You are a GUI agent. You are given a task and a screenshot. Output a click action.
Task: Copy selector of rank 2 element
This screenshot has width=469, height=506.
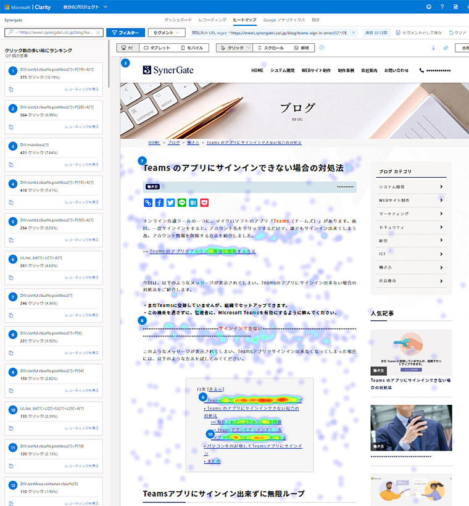coord(11,127)
